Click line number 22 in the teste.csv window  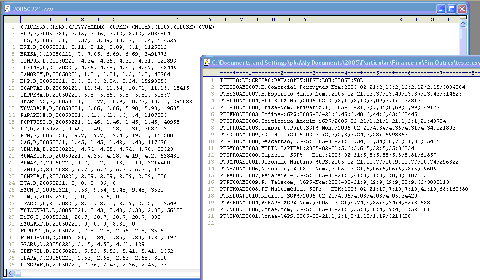210,223
